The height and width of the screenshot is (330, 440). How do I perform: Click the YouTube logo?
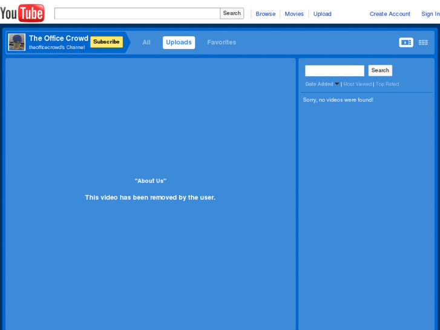[x=22, y=13]
